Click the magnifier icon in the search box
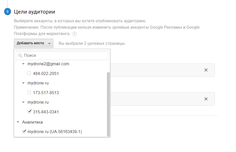Screen dimensions: 236x152 click(x=20, y=56)
